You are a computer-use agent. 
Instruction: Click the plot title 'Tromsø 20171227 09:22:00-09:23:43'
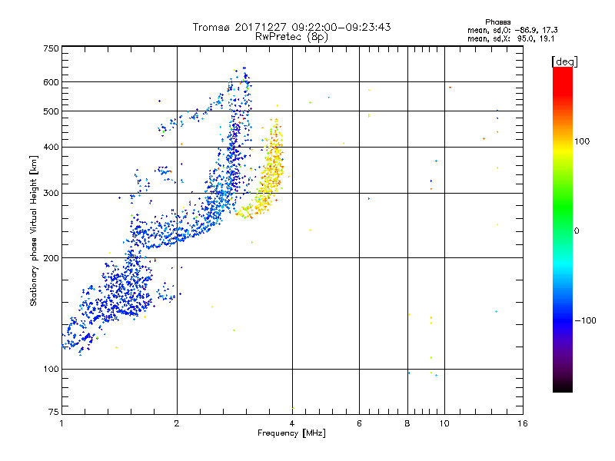[291, 27]
